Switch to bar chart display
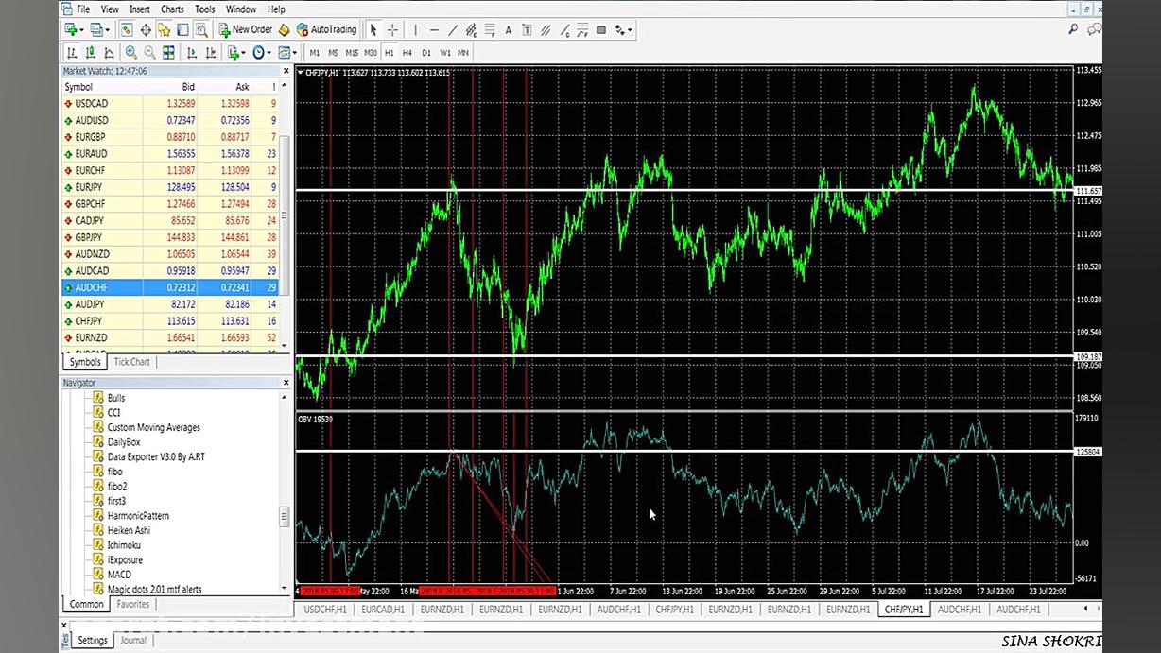This screenshot has height=653, width=1161. [x=72, y=53]
